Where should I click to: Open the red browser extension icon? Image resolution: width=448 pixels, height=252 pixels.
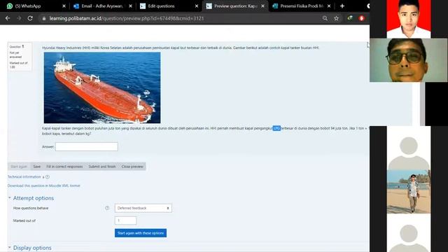click(361, 18)
